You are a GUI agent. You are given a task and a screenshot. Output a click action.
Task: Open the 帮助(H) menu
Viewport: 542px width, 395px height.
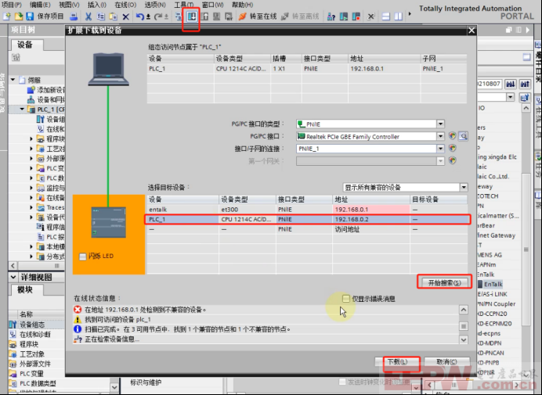coord(242,5)
